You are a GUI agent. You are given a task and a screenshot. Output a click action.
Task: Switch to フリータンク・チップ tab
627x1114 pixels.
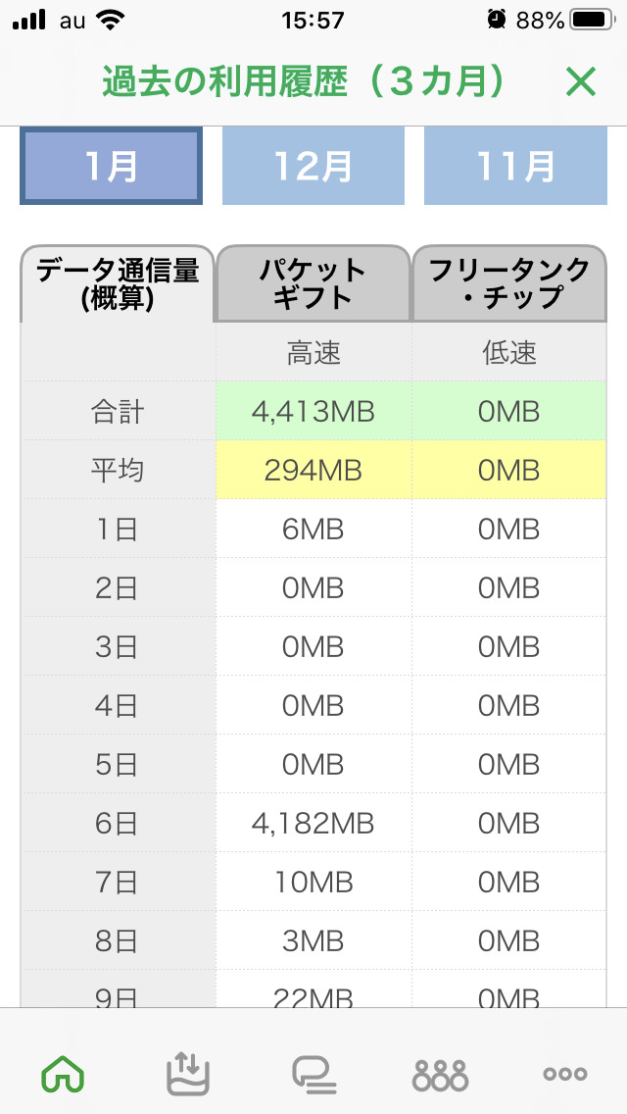(x=509, y=283)
